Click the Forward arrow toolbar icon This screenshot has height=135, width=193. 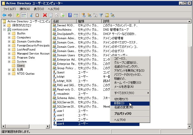10,15
